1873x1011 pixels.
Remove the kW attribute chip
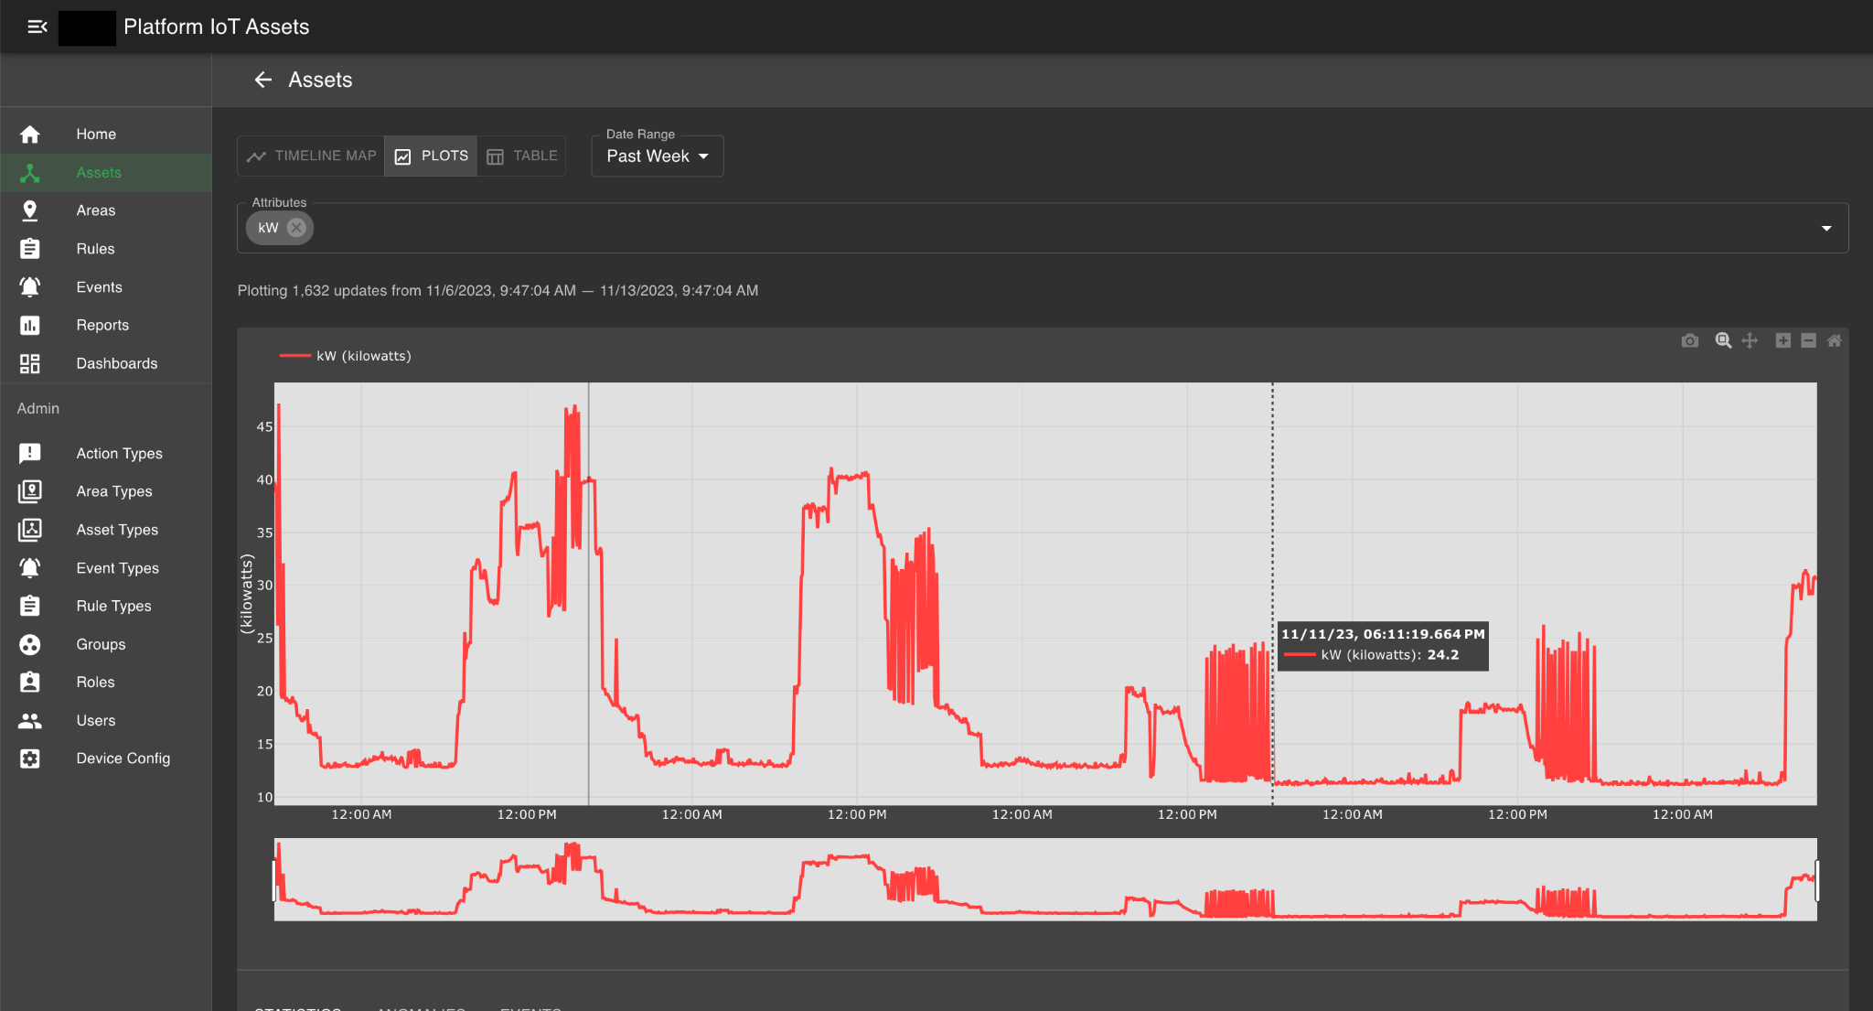[296, 228]
